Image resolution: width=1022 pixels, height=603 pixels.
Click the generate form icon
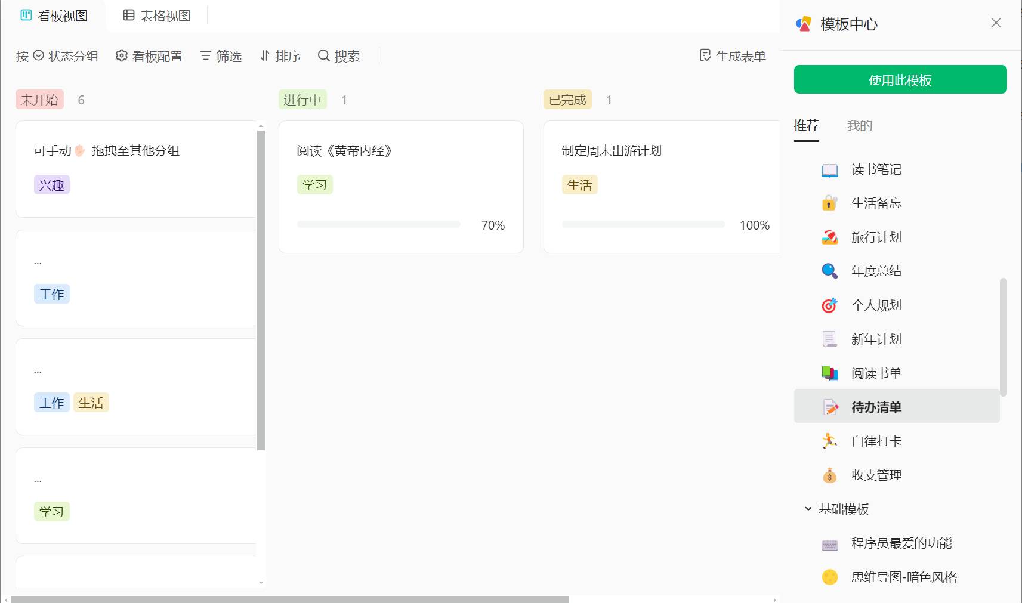tap(705, 55)
